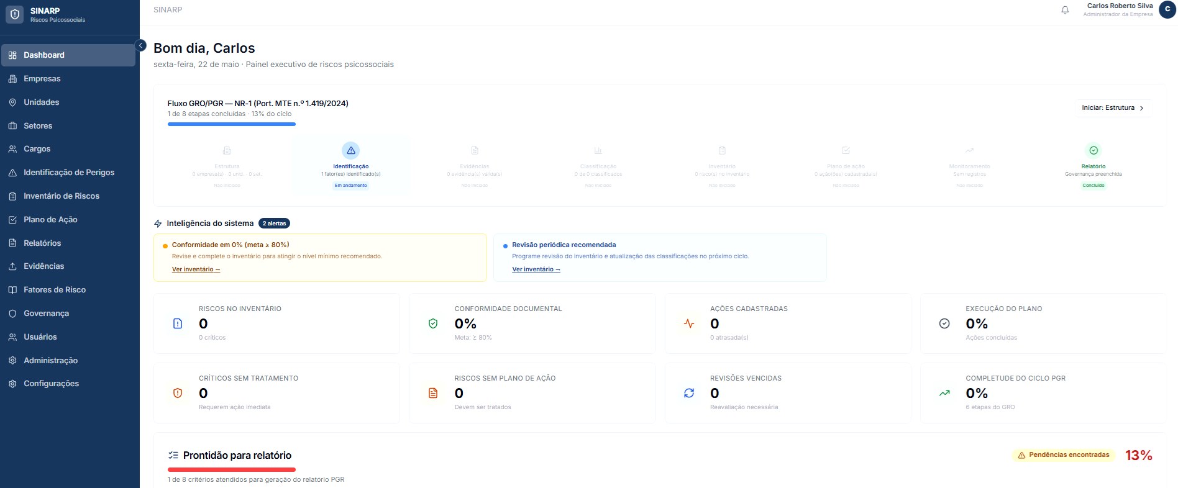Click "1 de 8 critérios atendidos" text
This screenshot has width=1178, height=488.
click(256, 479)
